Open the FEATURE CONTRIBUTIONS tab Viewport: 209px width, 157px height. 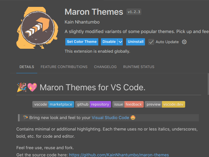[64, 67]
